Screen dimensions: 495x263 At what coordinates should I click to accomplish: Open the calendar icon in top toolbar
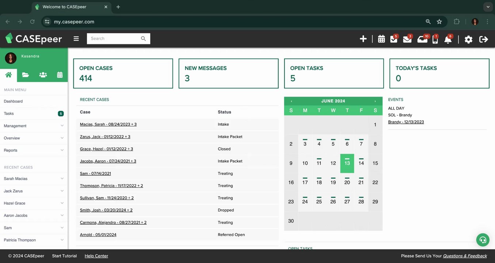(x=381, y=39)
